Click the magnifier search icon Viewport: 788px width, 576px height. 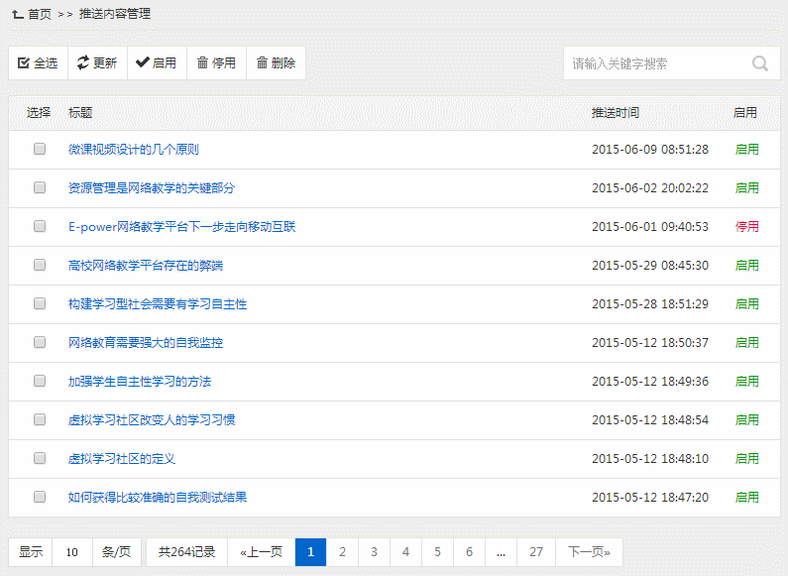[x=760, y=63]
